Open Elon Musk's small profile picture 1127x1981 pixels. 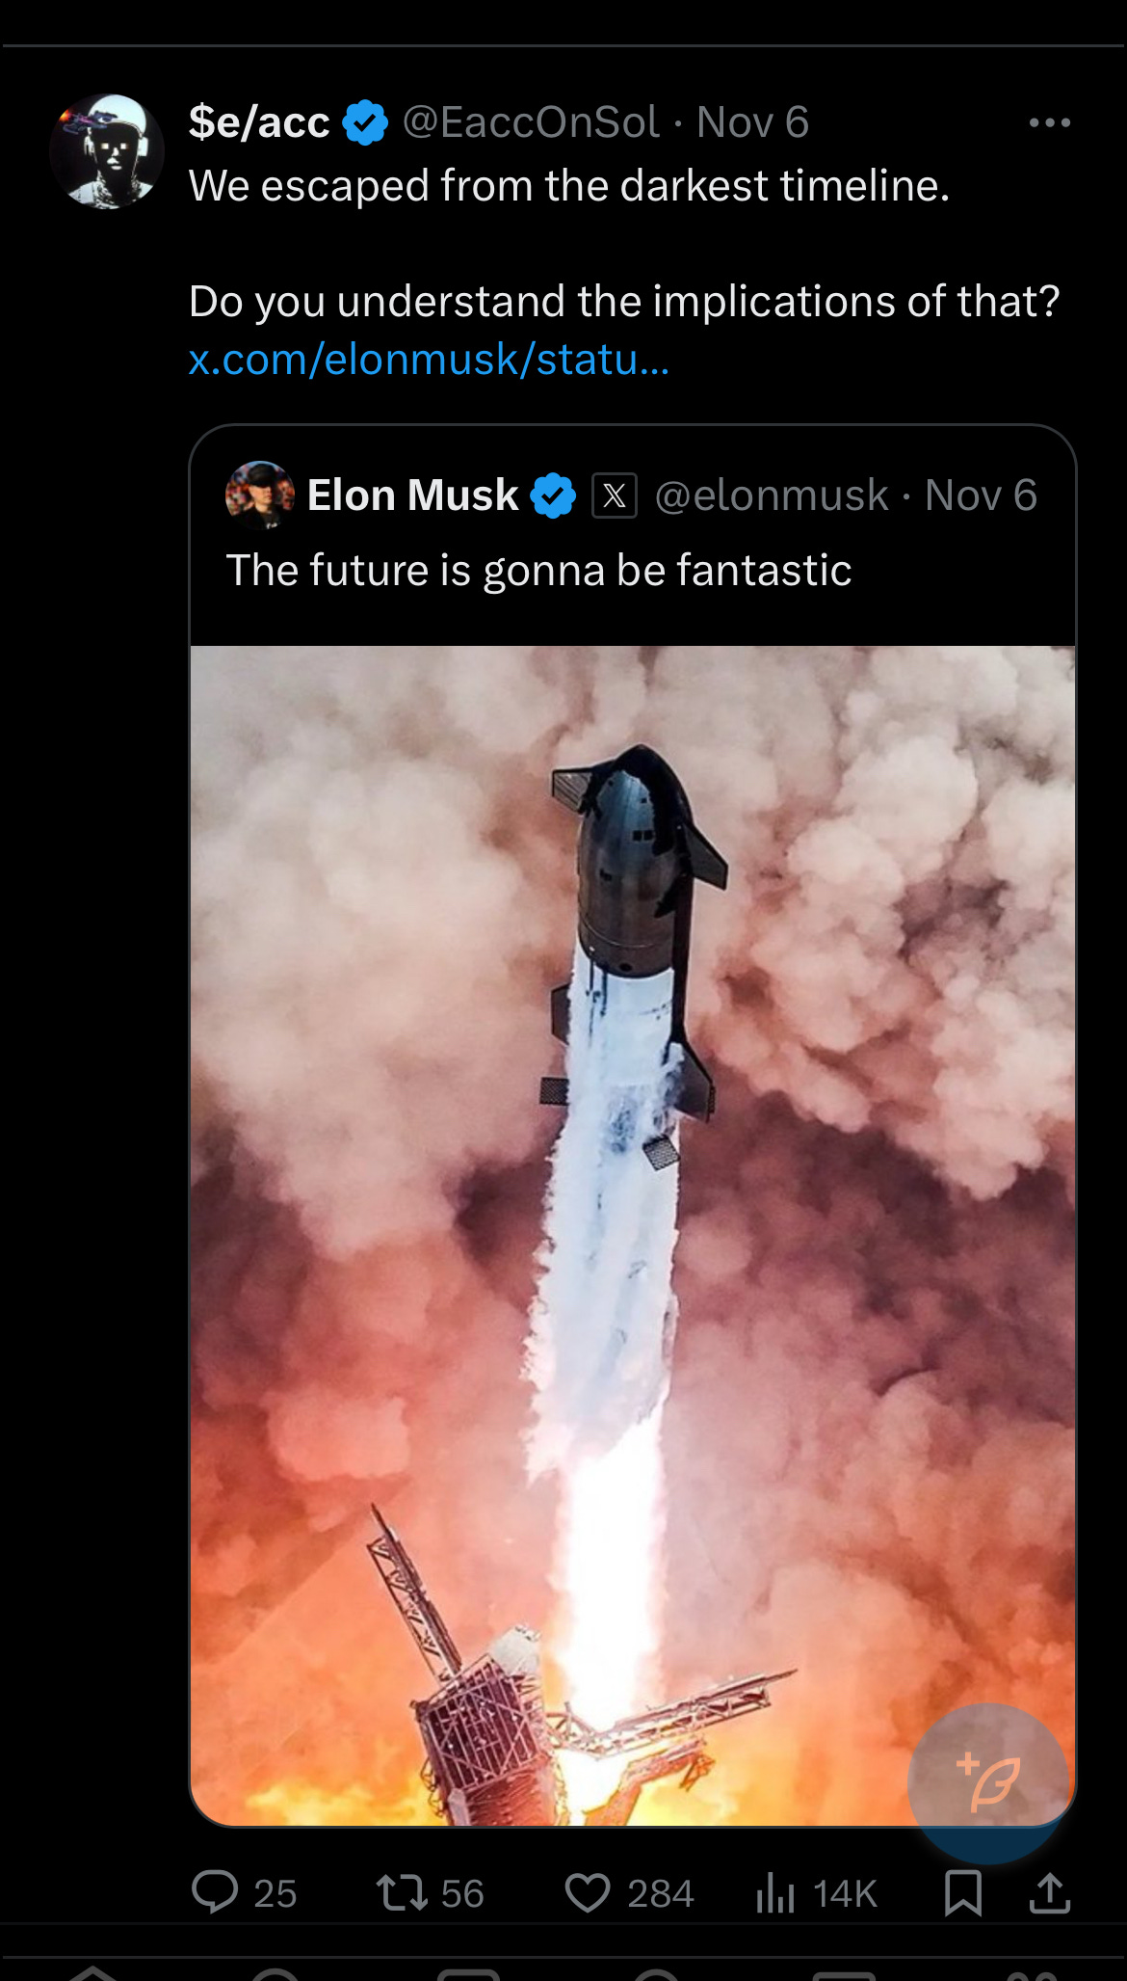click(259, 495)
